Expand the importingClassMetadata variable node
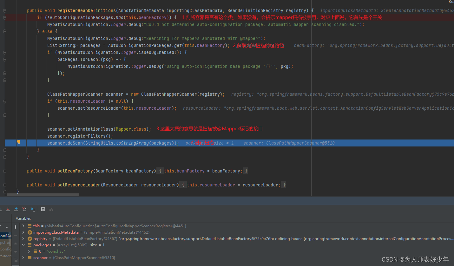The height and width of the screenshot is (266, 454). [x=23, y=232]
